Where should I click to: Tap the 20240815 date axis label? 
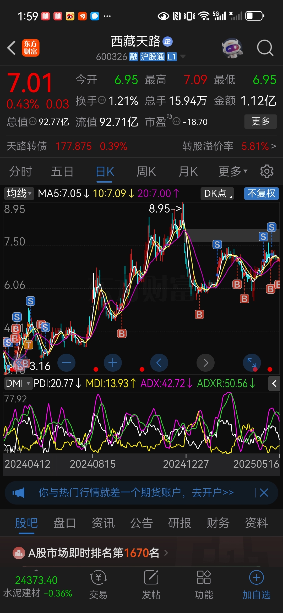(x=92, y=464)
